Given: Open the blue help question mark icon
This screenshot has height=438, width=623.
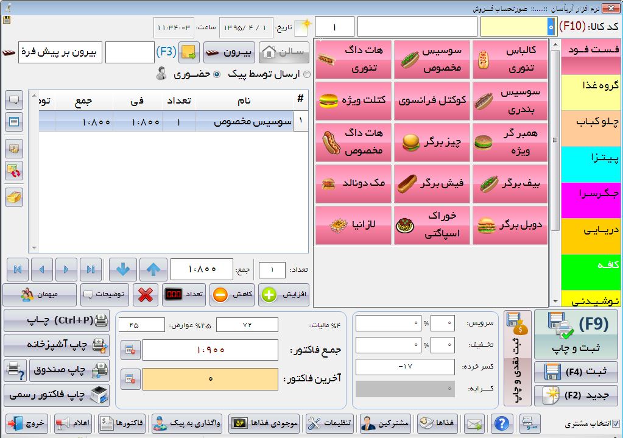Looking at the screenshot, I should tap(501, 424).
